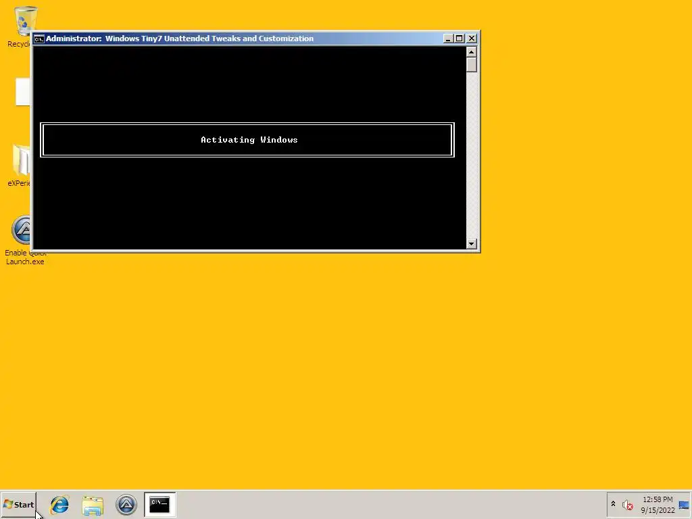Click the console scrollbar down arrow
692x519 pixels.
point(471,243)
